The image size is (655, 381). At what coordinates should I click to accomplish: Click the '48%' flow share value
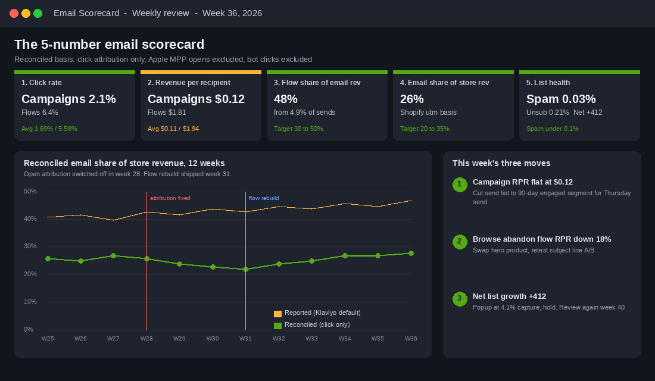285,99
